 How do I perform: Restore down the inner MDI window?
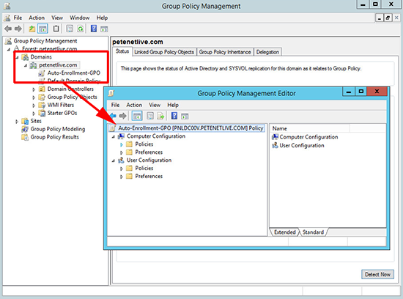point(388,18)
